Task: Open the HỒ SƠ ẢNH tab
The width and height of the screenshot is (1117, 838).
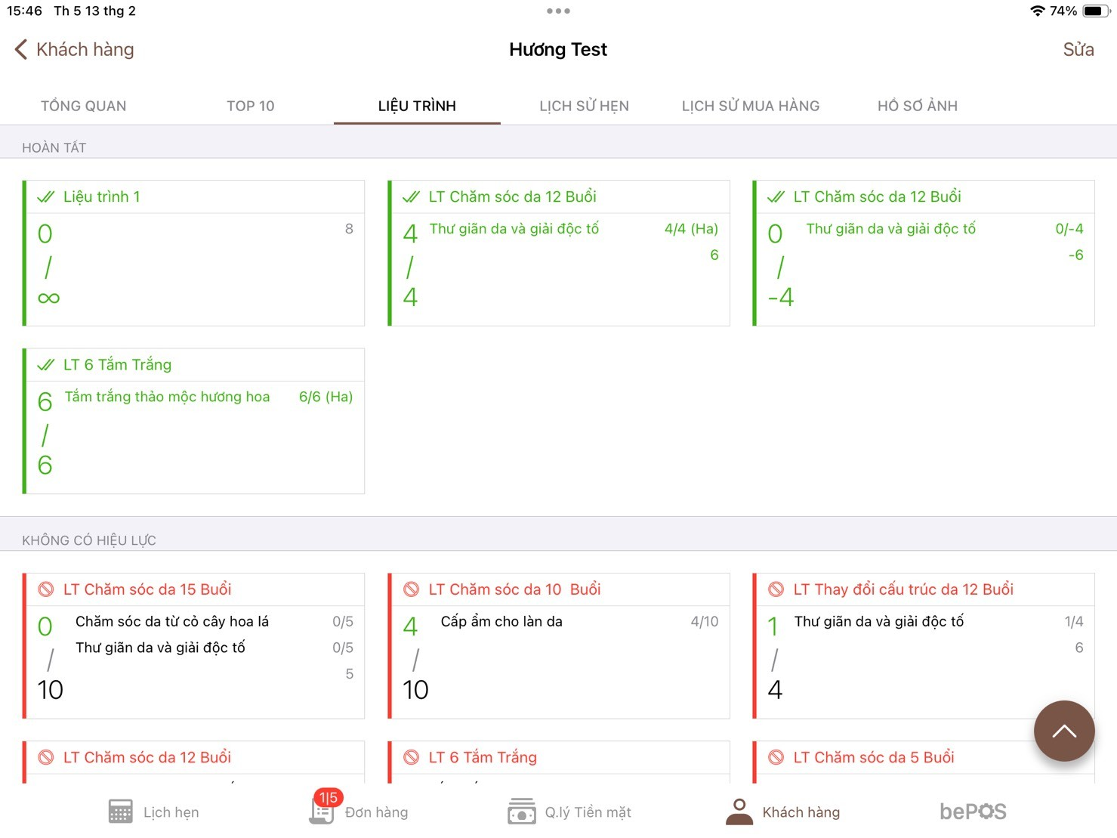Action: click(918, 106)
